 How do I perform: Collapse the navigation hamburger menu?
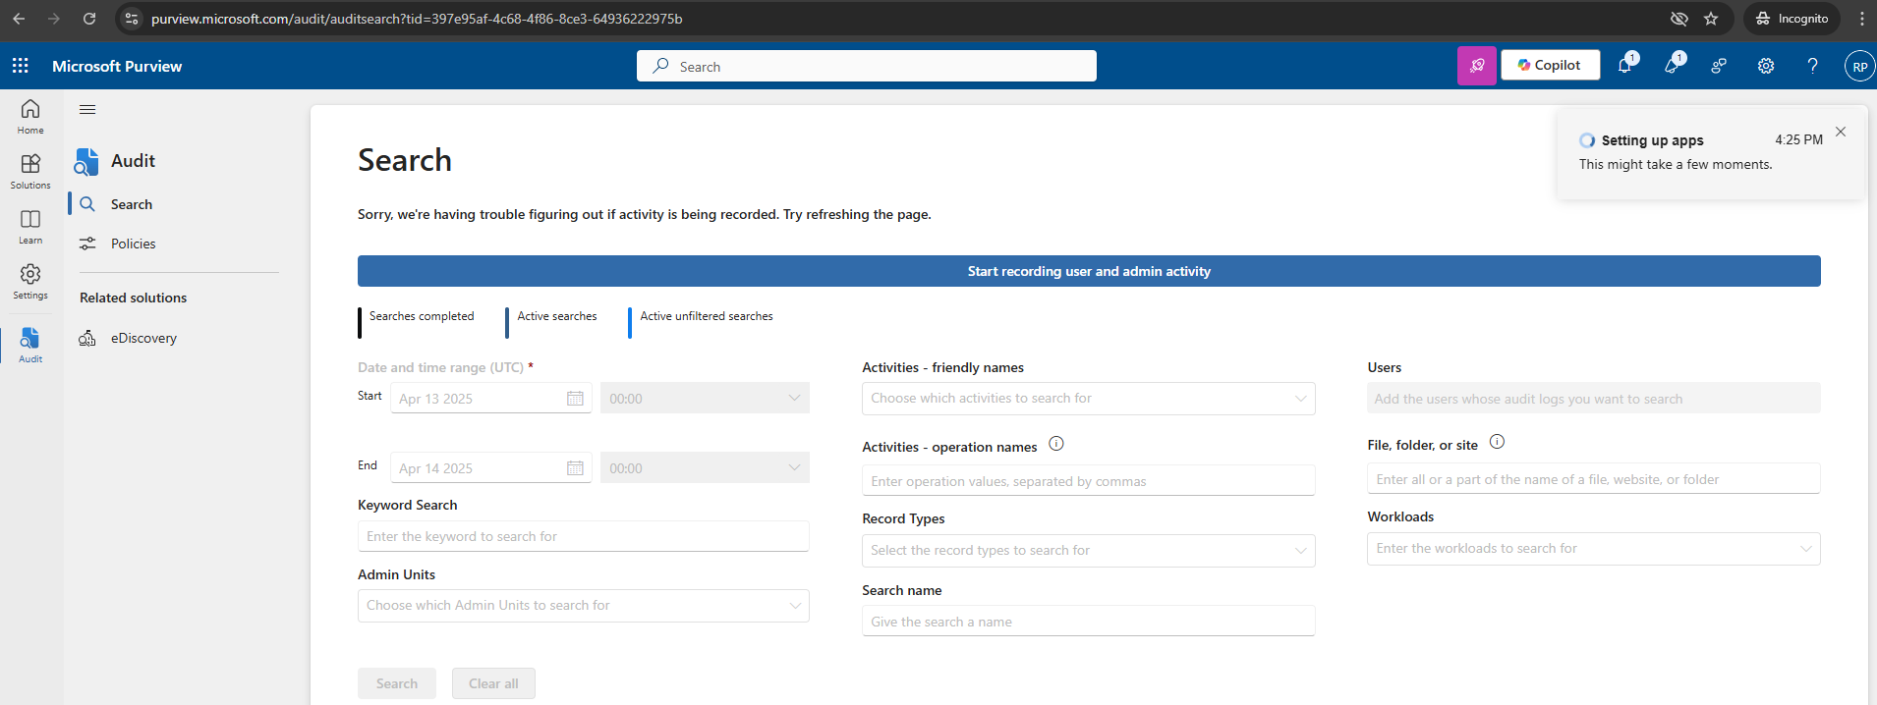coord(87,110)
